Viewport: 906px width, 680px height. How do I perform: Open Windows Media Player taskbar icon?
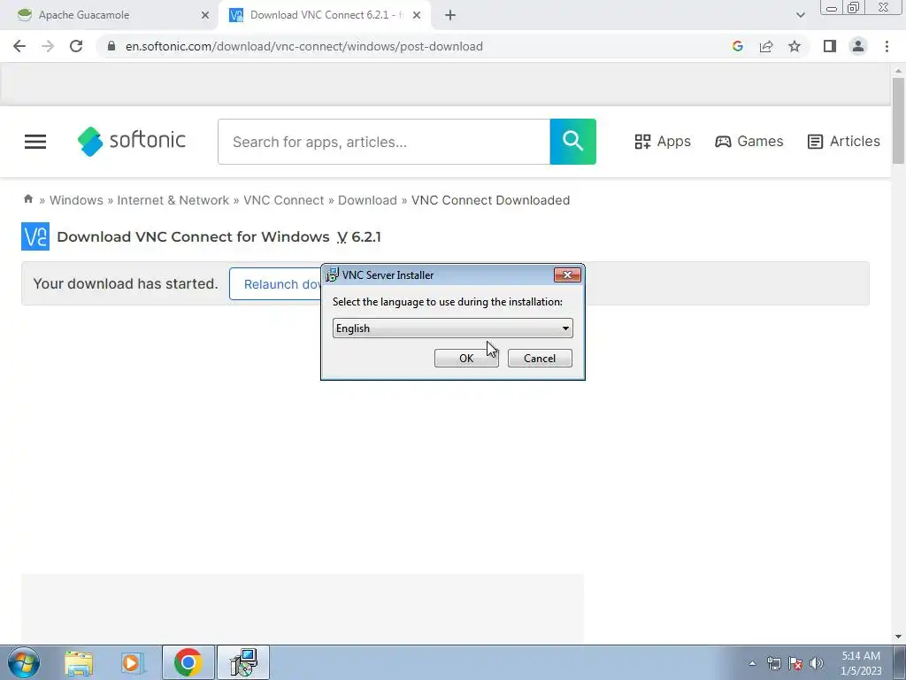pyautogui.click(x=132, y=662)
